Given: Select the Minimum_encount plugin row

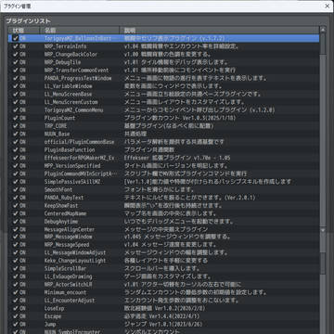Looking at the screenshot, I should tap(164, 292).
